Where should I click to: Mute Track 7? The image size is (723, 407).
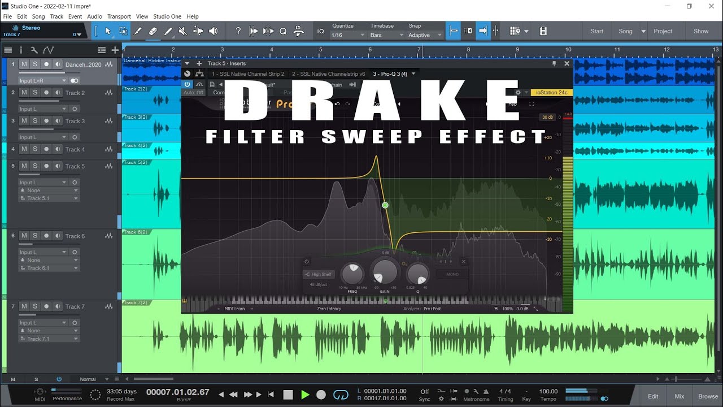pyautogui.click(x=24, y=306)
